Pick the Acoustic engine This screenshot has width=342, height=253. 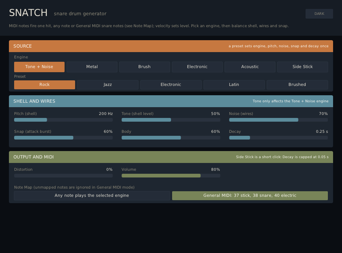point(250,67)
